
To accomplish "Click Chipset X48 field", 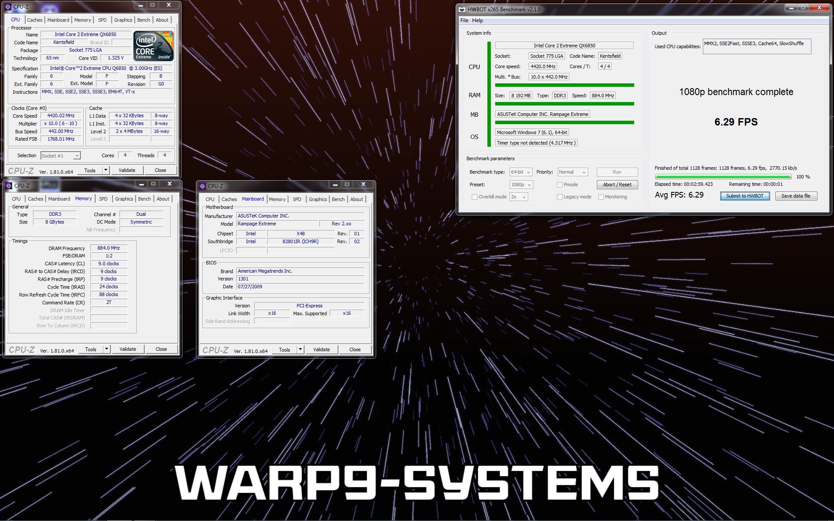I will coord(301,234).
